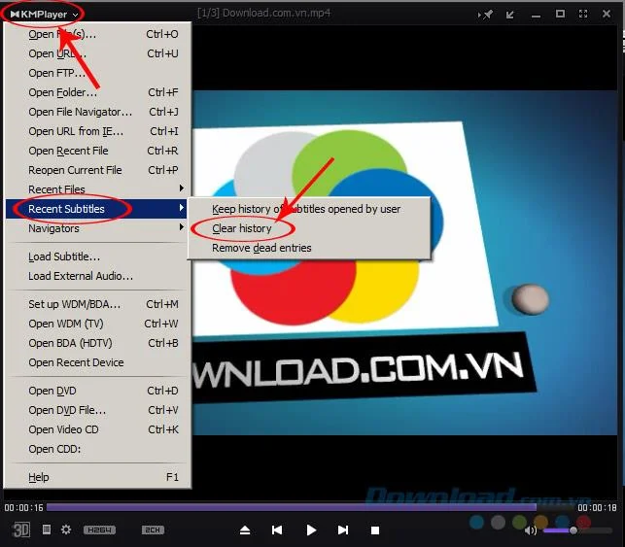Screen dimensions: 625x547
Task: Click total duration 00:00:18
Action: coord(597,507)
